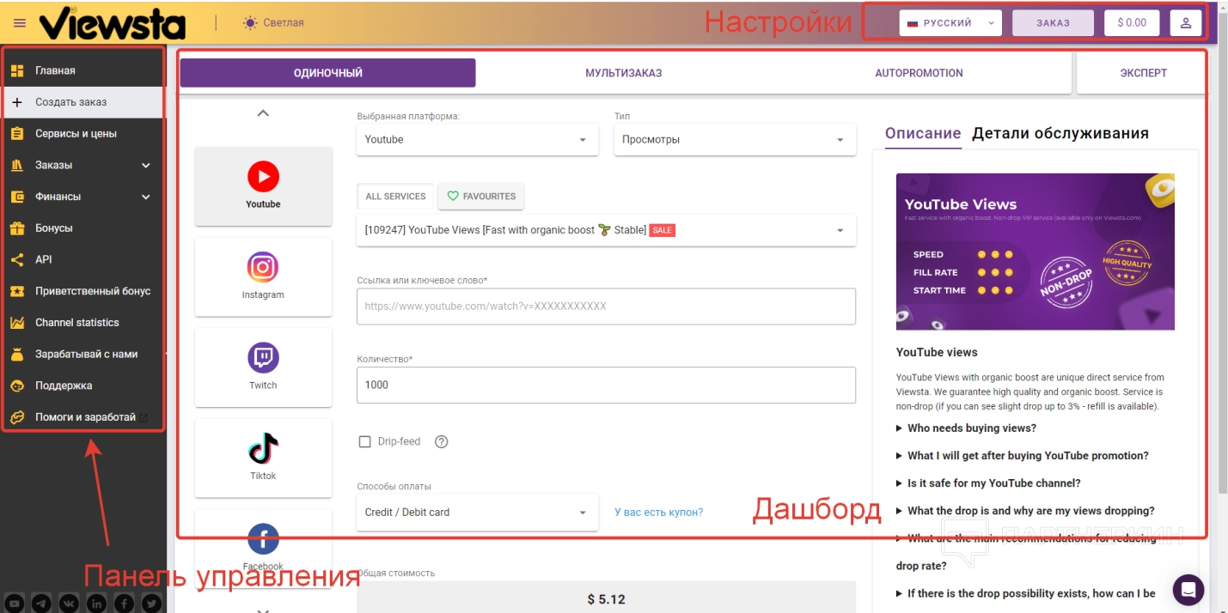
Task: Click the Channel statistics chart icon
Action: pyautogui.click(x=17, y=323)
